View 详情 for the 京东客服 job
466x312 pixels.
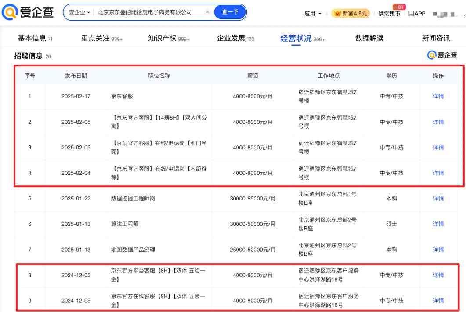[x=438, y=96]
